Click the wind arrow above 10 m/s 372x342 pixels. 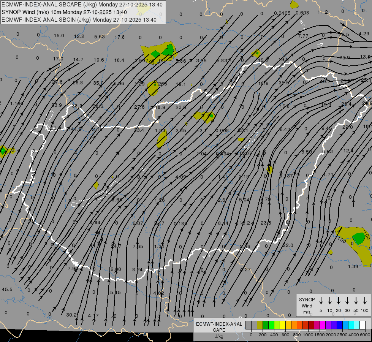330,301
